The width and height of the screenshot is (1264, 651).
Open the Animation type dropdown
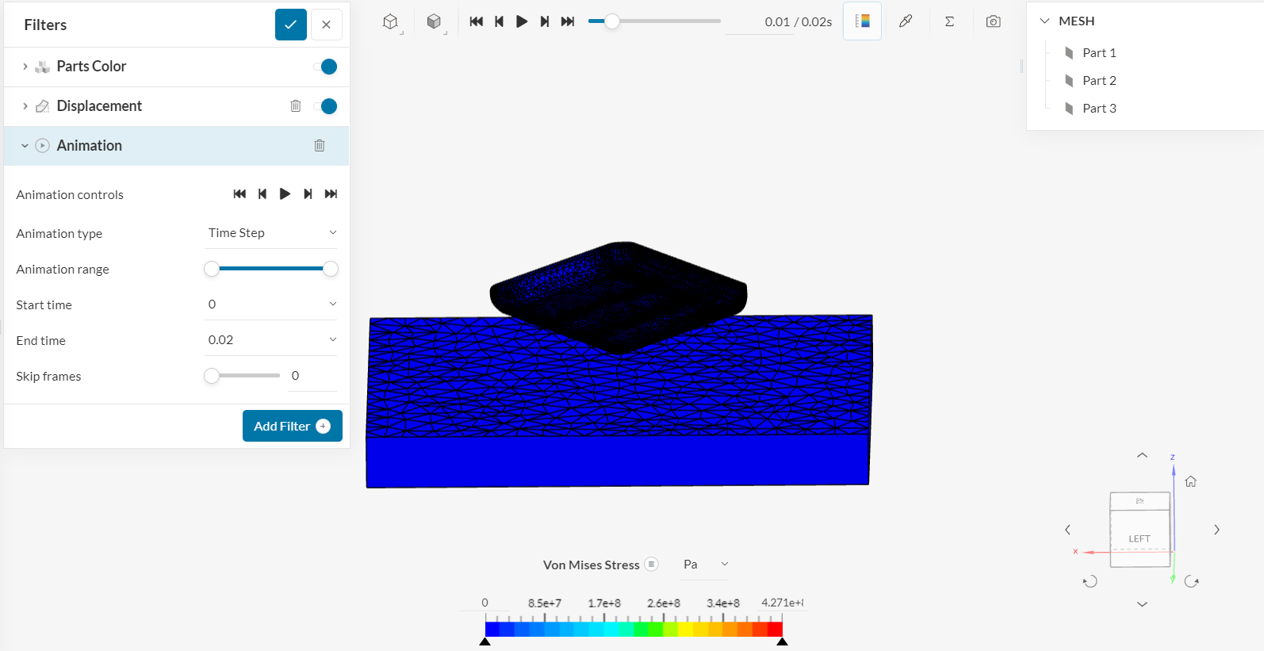click(x=271, y=233)
